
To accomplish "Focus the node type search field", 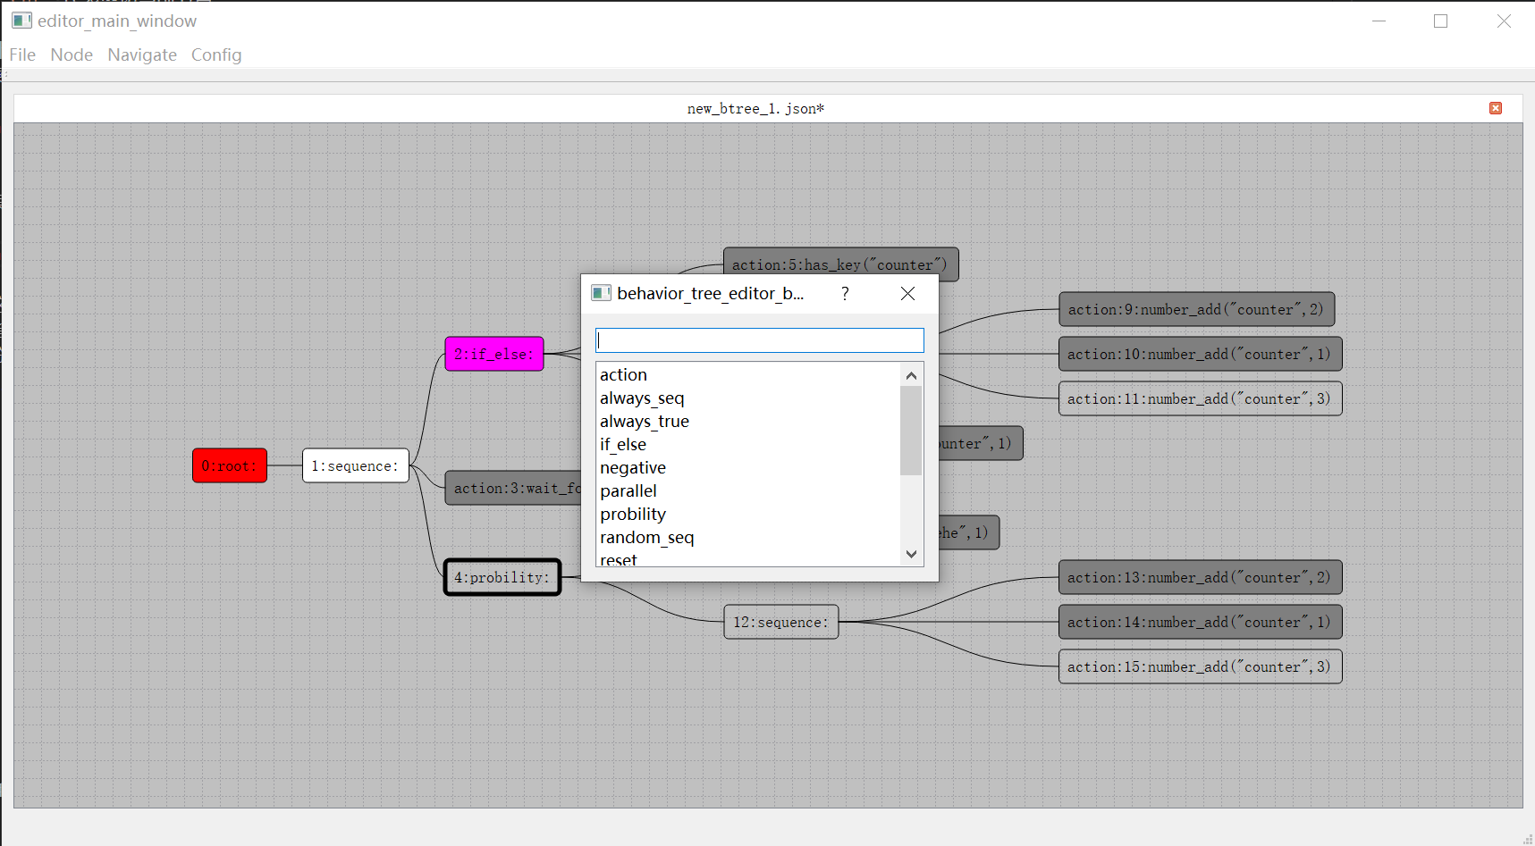I will point(759,340).
